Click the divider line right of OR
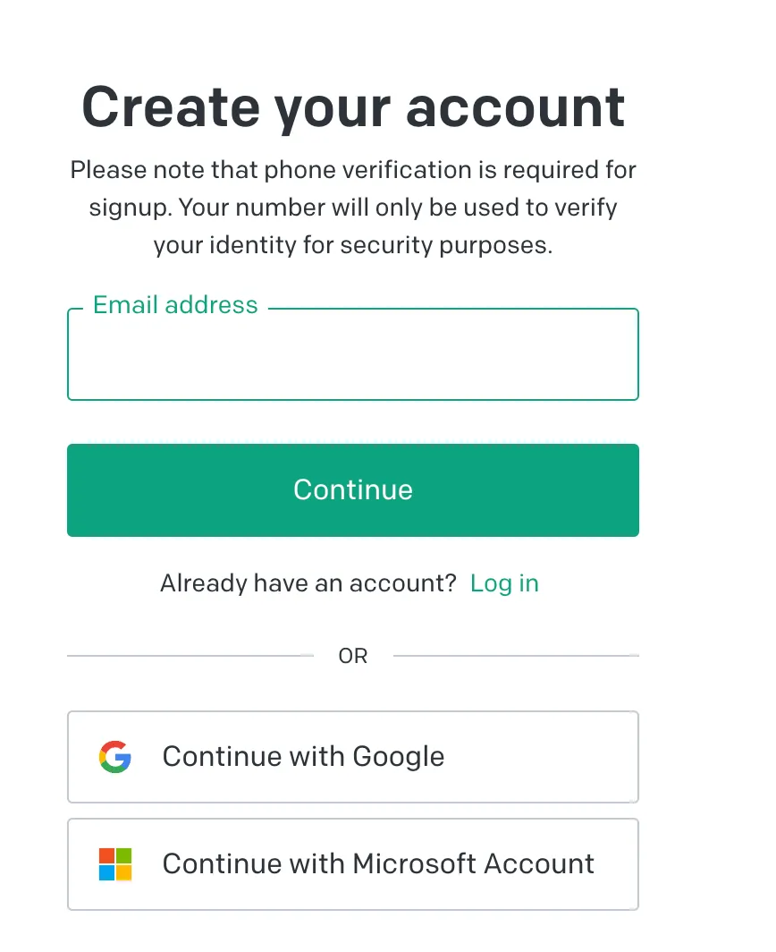This screenshot has height=952, width=776. pos(516,656)
